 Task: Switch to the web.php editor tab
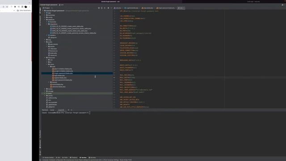coord(118,8)
